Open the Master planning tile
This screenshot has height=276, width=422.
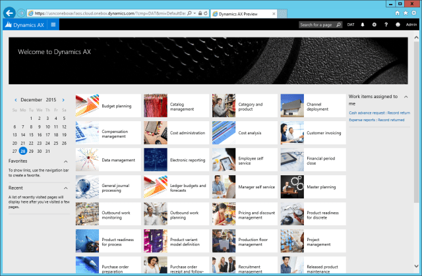pyautogui.click(x=313, y=187)
